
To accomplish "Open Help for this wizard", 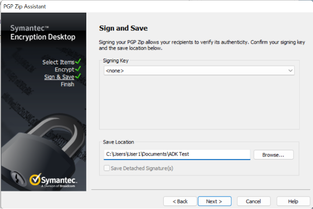I will pos(293,201).
